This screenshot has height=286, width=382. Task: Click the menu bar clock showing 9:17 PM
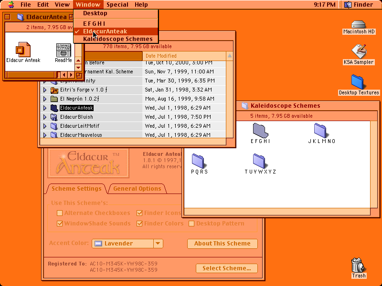pos(325,4)
